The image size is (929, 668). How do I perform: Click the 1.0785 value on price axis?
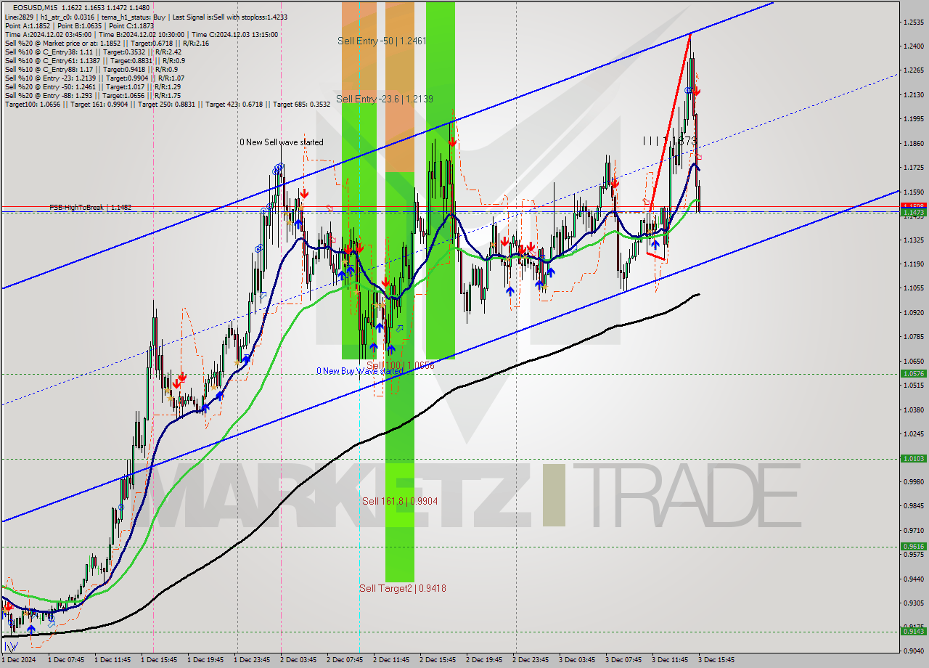point(913,337)
